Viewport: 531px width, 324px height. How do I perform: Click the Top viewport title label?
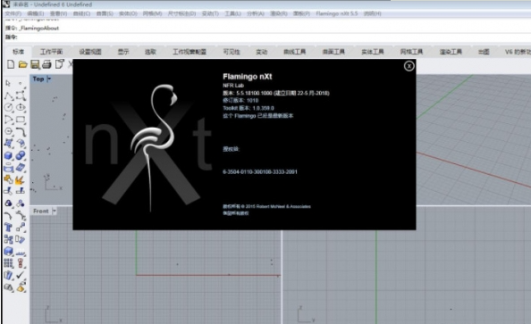[38, 79]
